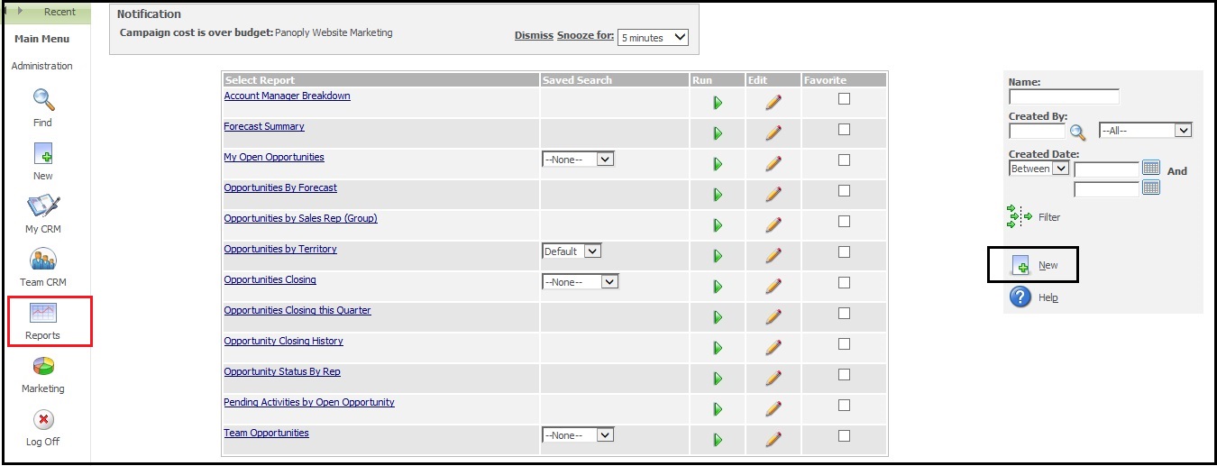Dismiss the campaign cost notification
Screen dimensions: 1217x466
click(x=534, y=35)
